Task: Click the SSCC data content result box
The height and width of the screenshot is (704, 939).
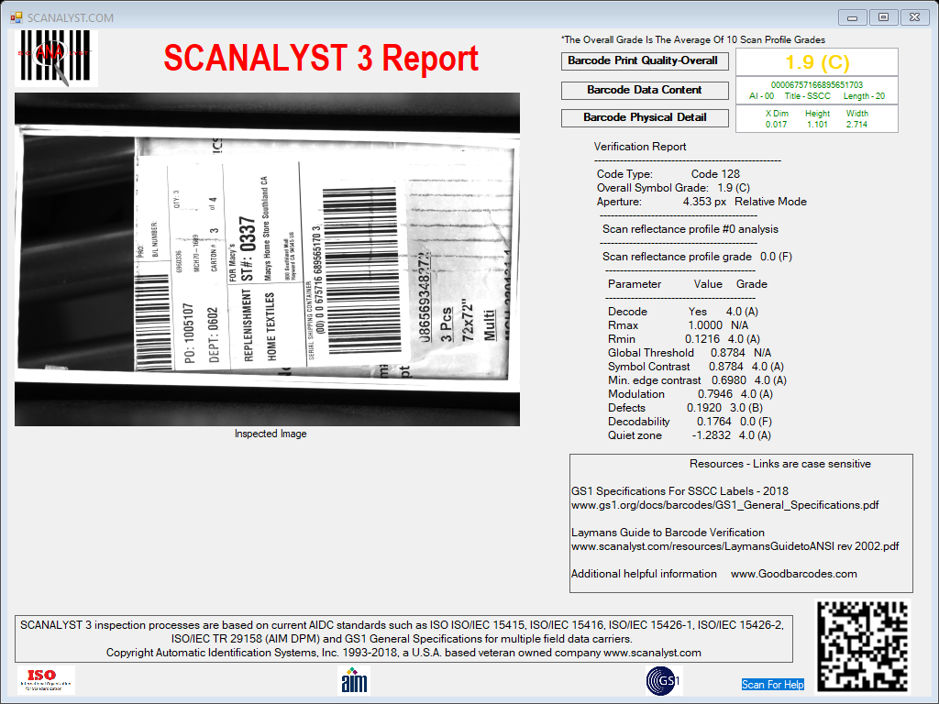Action: tap(817, 91)
